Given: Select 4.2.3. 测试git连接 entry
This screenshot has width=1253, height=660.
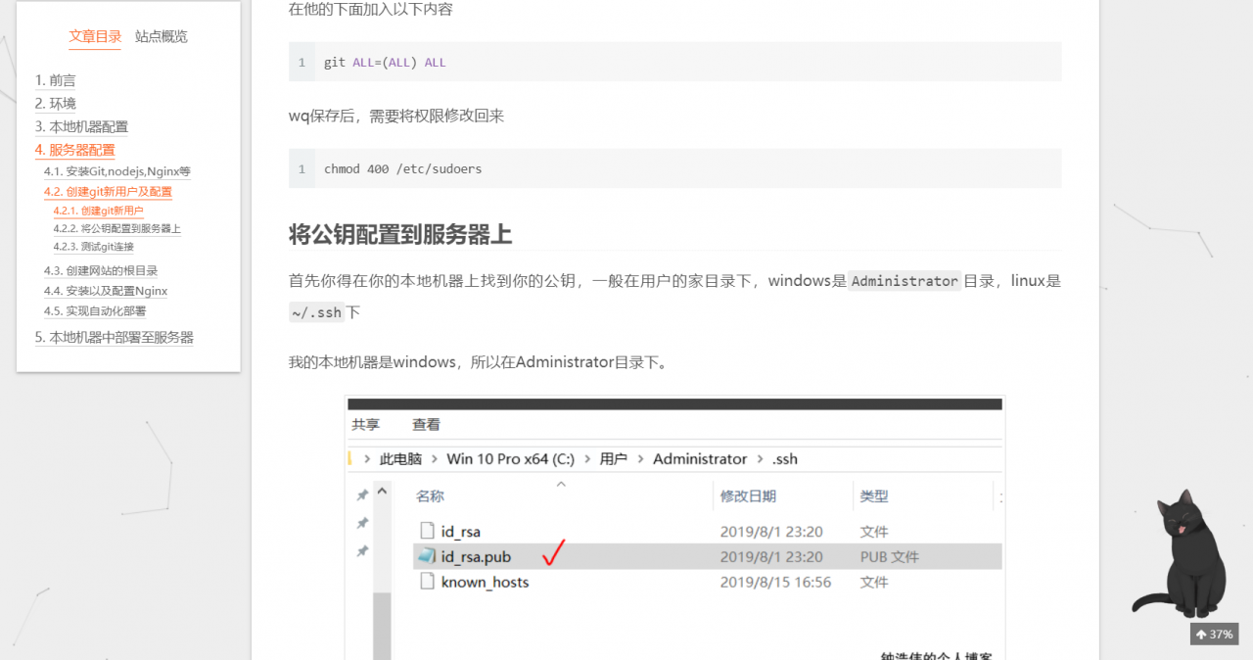Looking at the screenshot, I should click(x=93, y=246).
